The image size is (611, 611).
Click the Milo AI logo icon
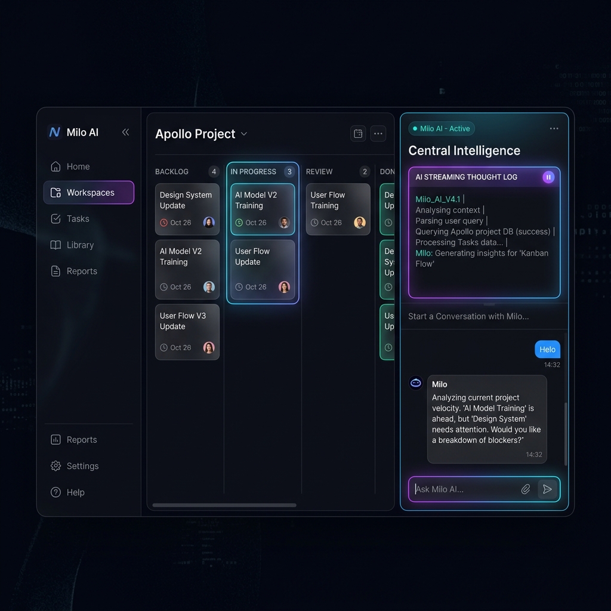[54, 132]
